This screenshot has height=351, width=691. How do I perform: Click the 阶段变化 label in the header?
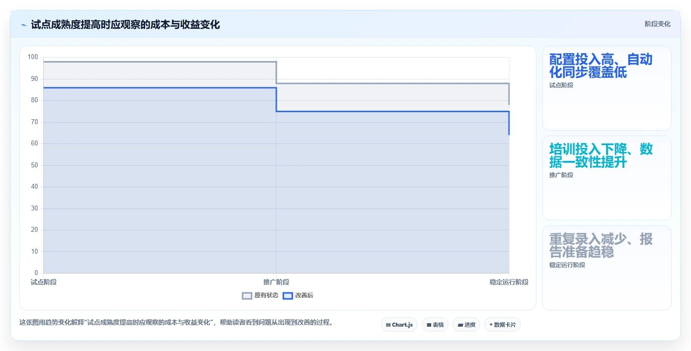coord(658,24)
